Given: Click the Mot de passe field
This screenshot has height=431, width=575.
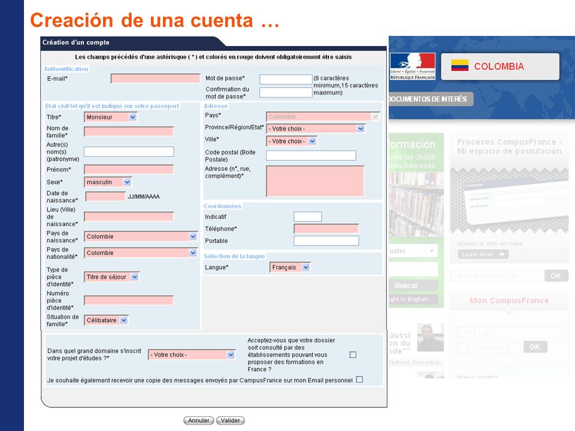Looking at the screenshot, I should [286, 79].
